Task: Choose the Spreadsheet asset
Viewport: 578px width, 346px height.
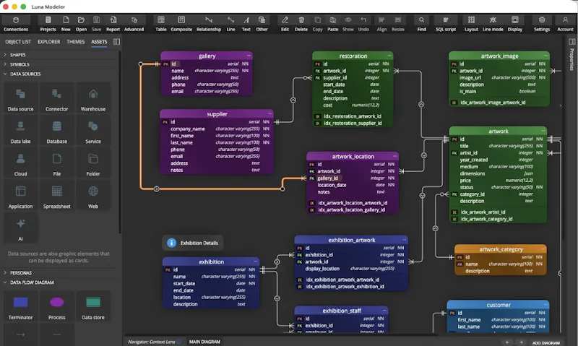Action: pyautogui.click(x=57, y=196)
